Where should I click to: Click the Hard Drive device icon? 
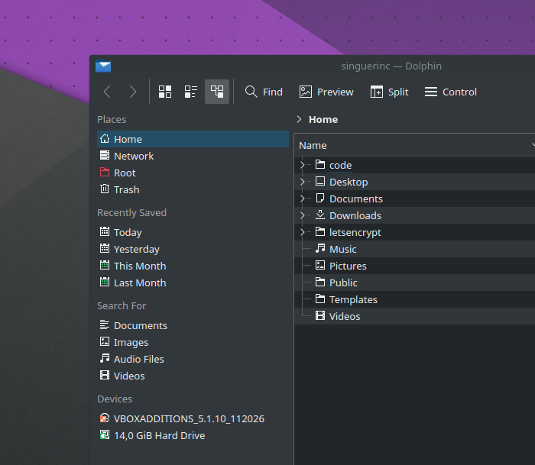pyautogui.click(x=105, y=434)
